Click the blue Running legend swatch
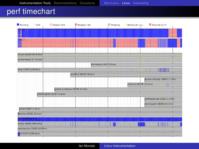The width and height of the screenshot is (199, 149). [18, 25]
